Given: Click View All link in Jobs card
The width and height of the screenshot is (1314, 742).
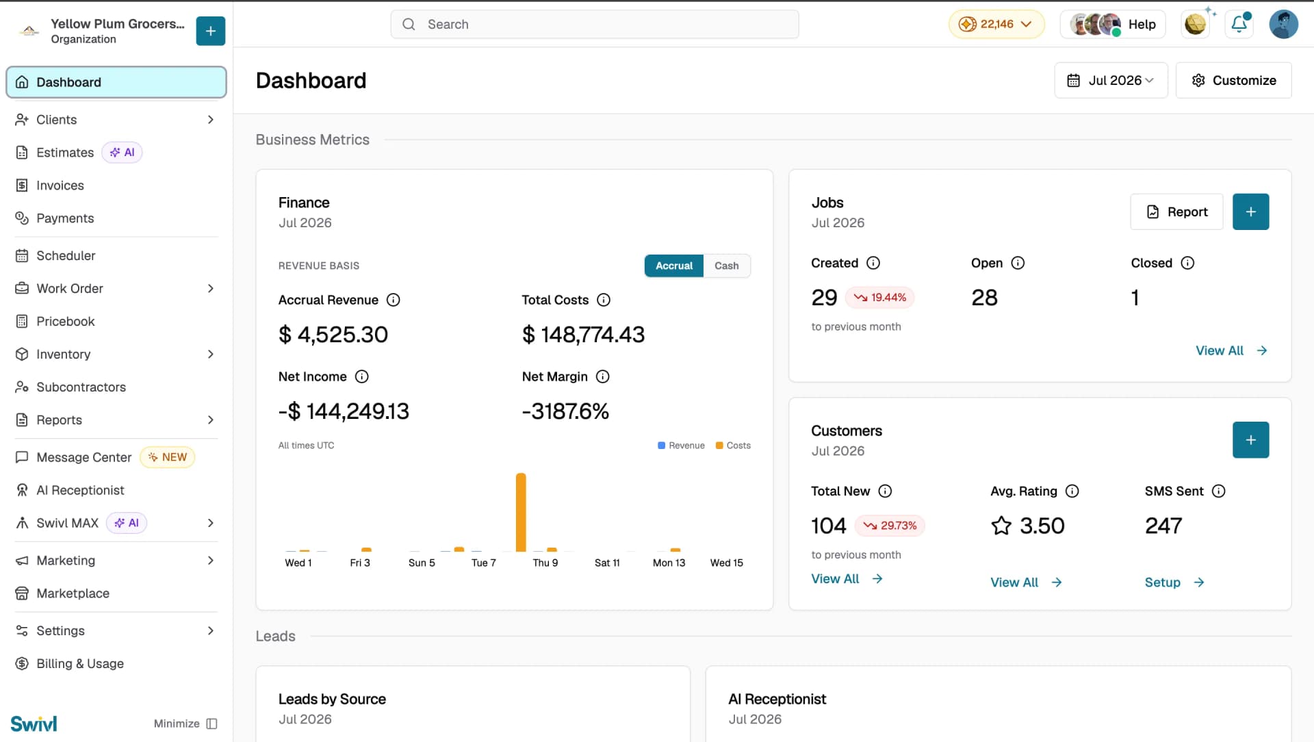Looking at the screenshot, I should point(1231,350).
